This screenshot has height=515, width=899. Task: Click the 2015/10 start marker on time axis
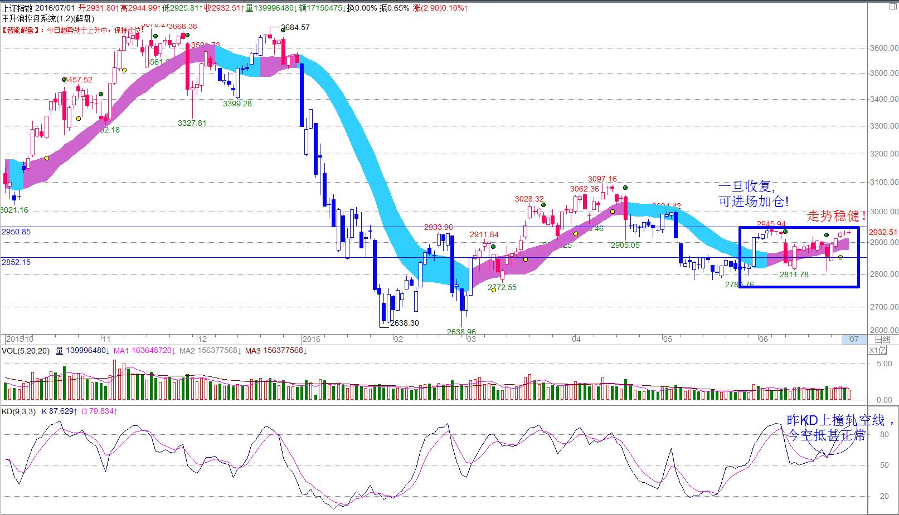(x=20, y=339)
